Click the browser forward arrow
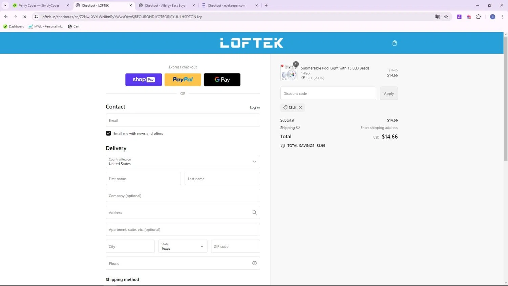508x286 pixels. coord(15,17)
